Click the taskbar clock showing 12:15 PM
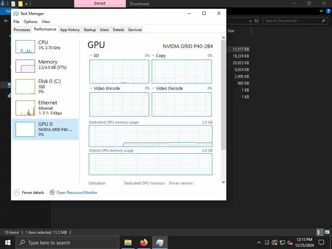 (x=304, y=243)
